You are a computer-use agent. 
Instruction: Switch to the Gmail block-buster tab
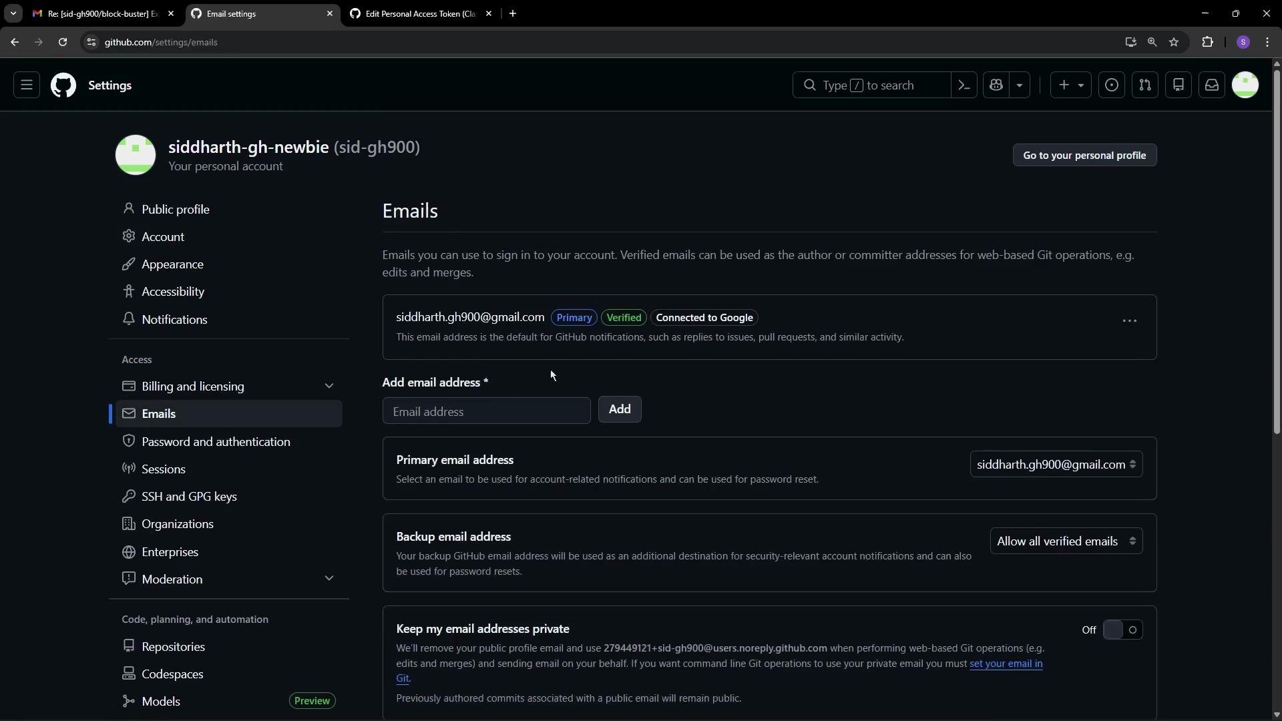[x=103, y=13]
